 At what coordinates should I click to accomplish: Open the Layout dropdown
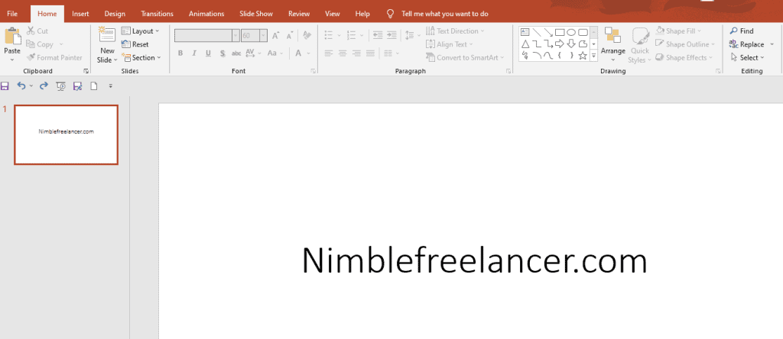[x=141, y=31]
